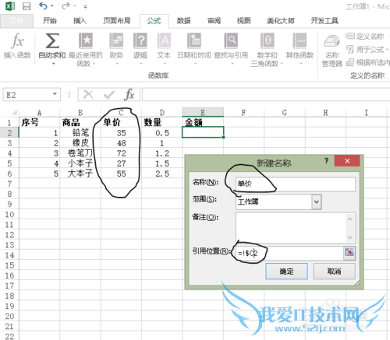Click the Redo arrow icon
390x340 pixels.
click(x=66, y=6)
